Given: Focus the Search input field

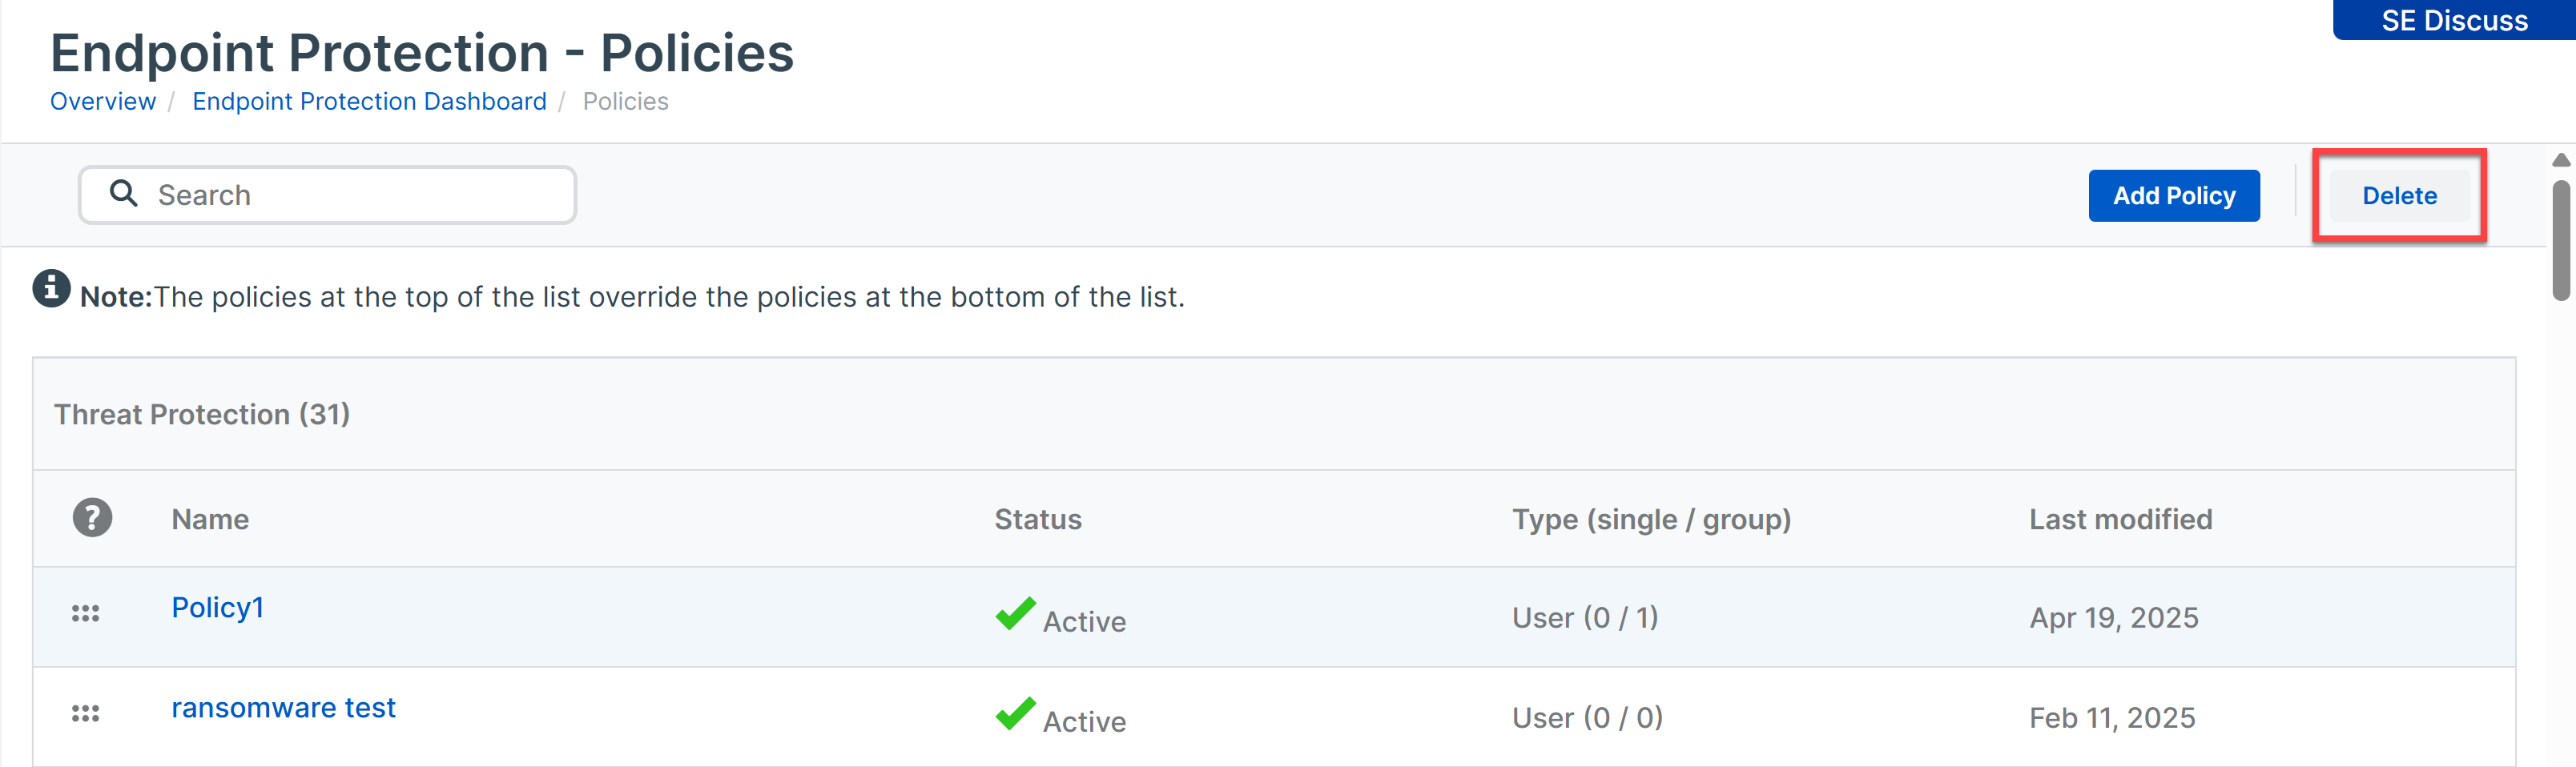Looking at the screenshot, I should (327, 195).
